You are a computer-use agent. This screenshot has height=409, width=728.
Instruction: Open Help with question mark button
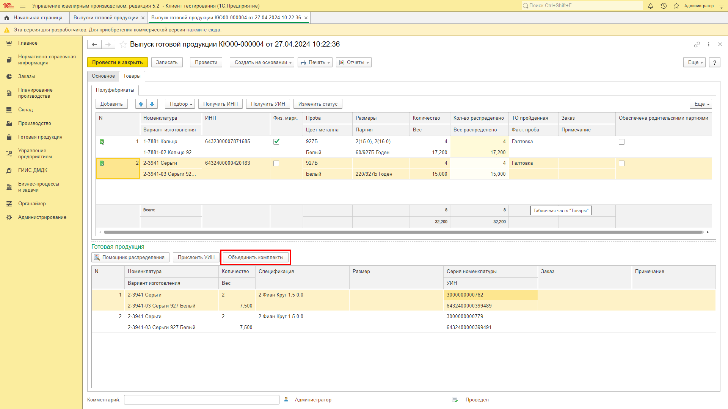click(x=715, y=62)
